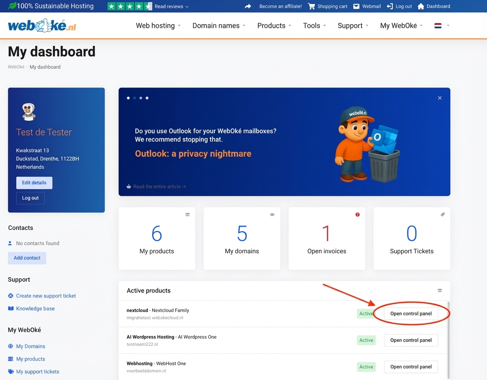Screen dimensions: 487x380
Task: Click the My products card icon
Action: (x=188, y=215)
